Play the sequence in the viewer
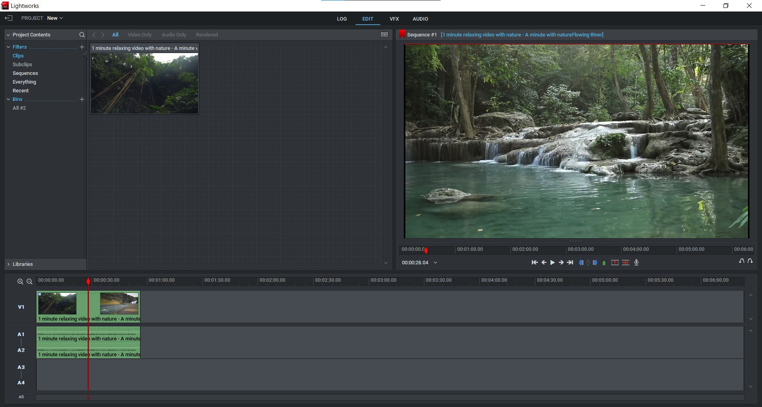This screenshot has width=762, height=407. coord(552,262)
